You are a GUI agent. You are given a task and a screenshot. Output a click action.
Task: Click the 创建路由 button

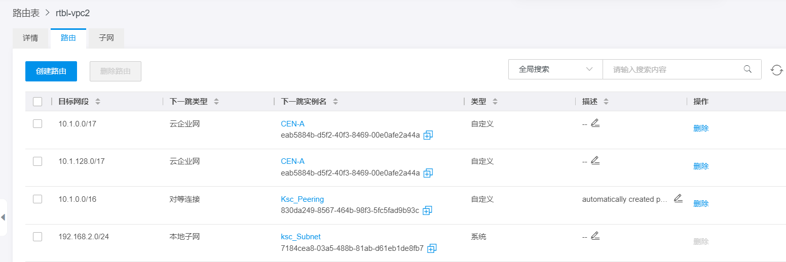tap(51, 71)
